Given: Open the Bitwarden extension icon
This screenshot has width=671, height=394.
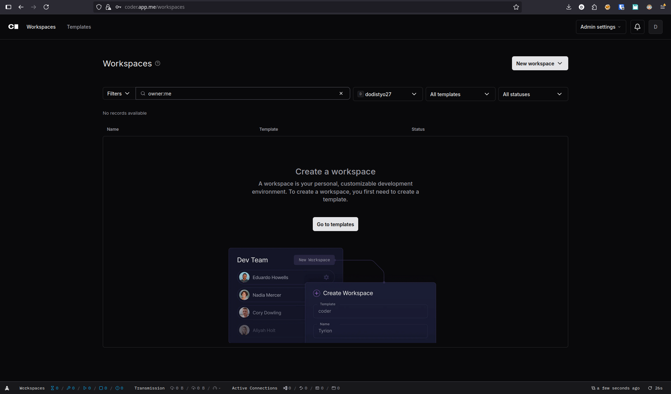Looking at the screenshot, I should [x=621, y=7].
